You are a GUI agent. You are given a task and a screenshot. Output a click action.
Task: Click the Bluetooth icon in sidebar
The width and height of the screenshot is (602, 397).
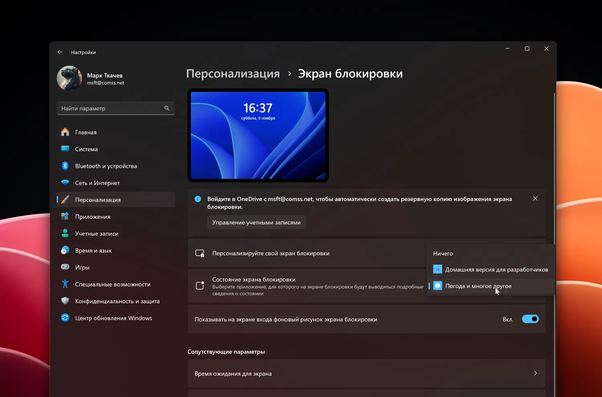65,166
